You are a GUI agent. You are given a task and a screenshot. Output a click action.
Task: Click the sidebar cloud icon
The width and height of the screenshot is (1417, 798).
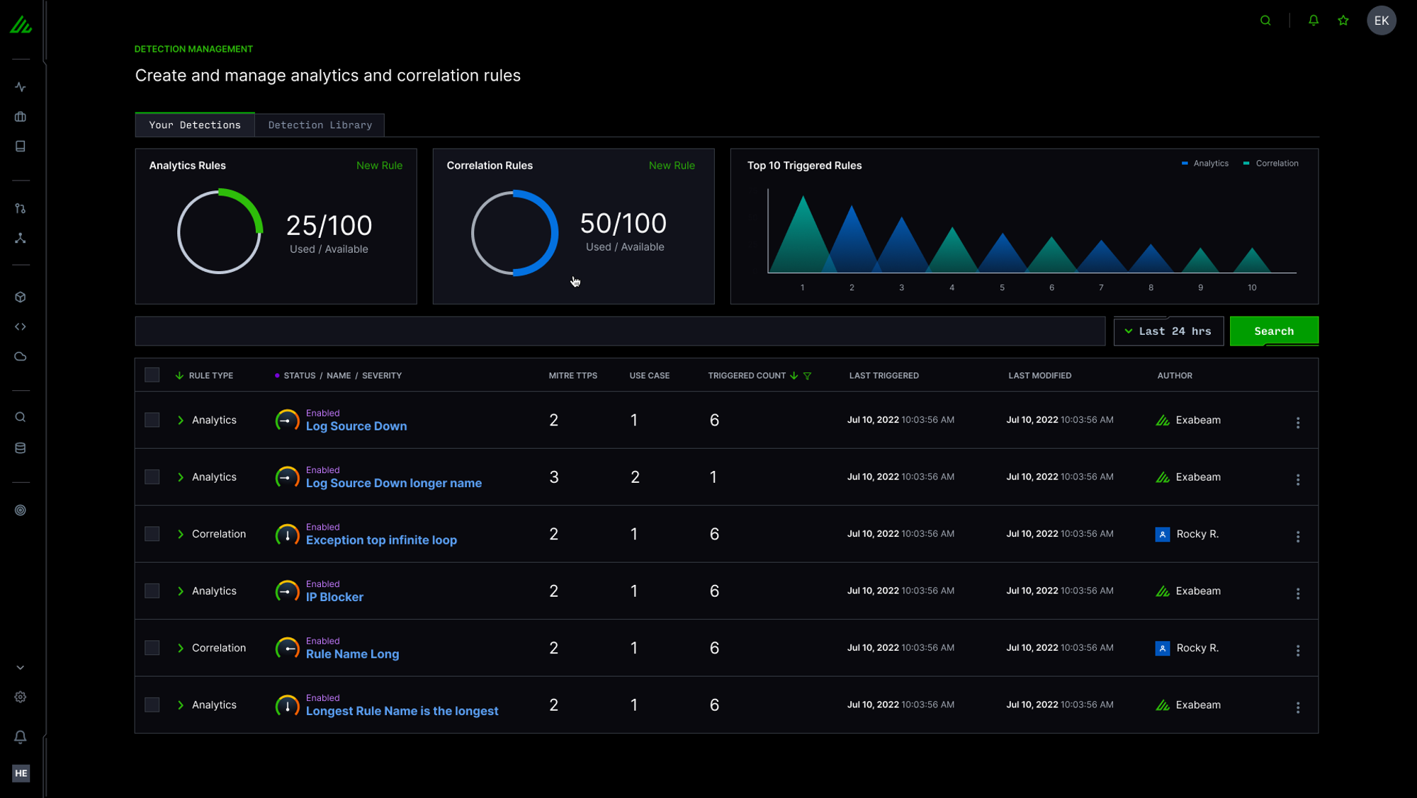[21, 356]
